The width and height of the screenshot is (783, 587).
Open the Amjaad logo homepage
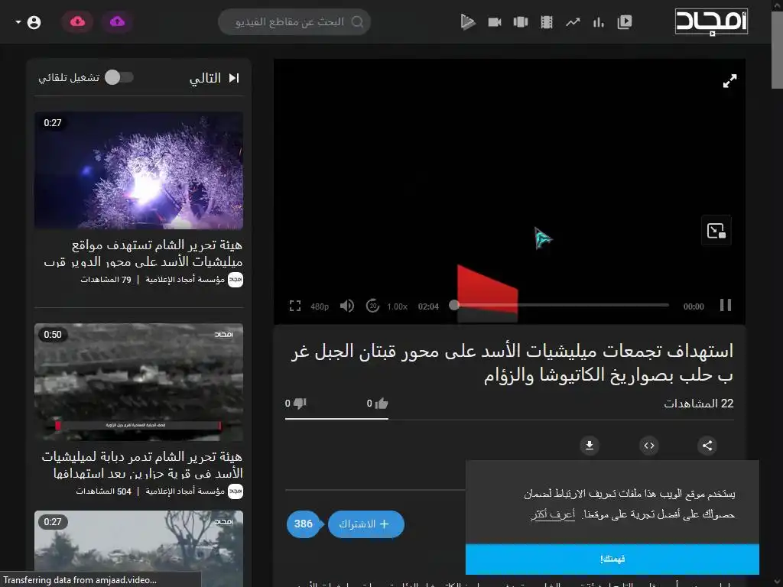pos(711,21)
